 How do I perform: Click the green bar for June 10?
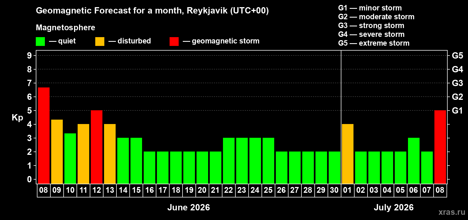coord(70,158)
